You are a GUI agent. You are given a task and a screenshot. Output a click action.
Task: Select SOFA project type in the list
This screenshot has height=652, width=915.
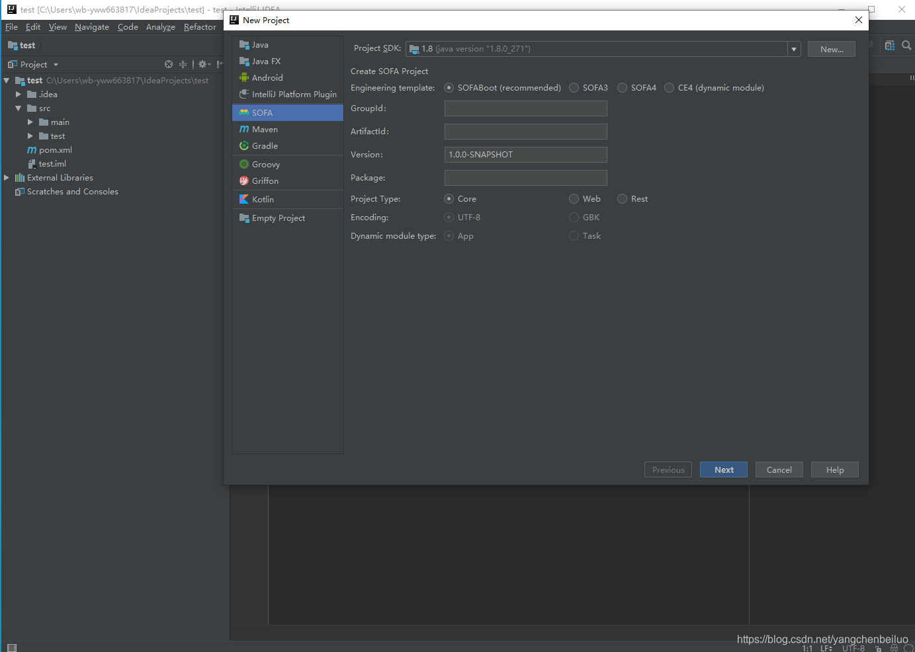tap(288, 112)
